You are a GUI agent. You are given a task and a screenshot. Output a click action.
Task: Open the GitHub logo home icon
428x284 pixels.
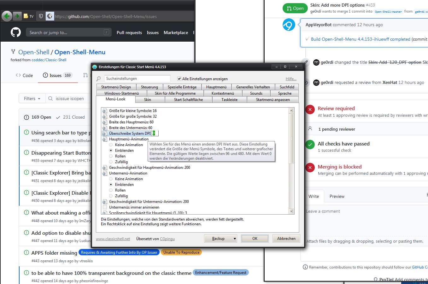click(16, 32)
